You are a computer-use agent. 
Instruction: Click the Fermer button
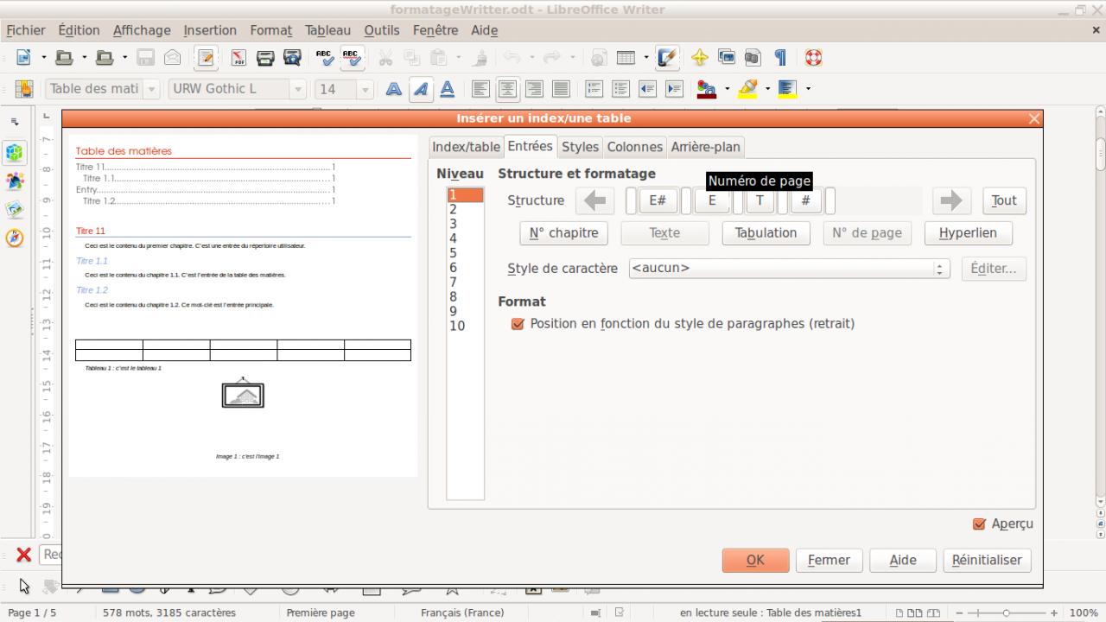point(829,560)
